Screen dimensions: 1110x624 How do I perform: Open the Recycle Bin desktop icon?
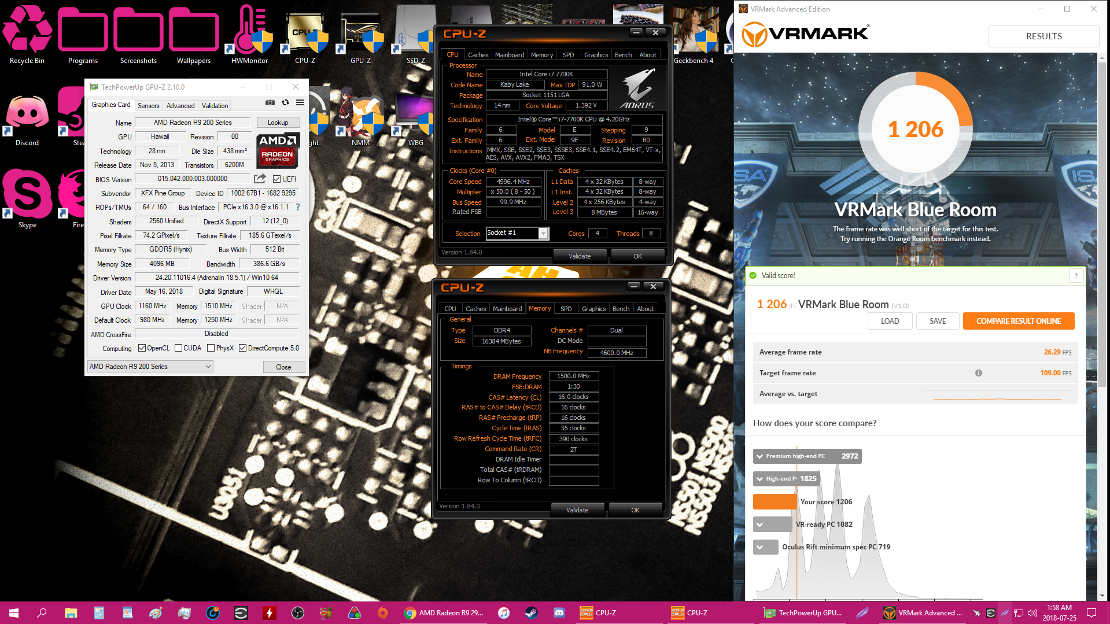click(x=27, y=35)
